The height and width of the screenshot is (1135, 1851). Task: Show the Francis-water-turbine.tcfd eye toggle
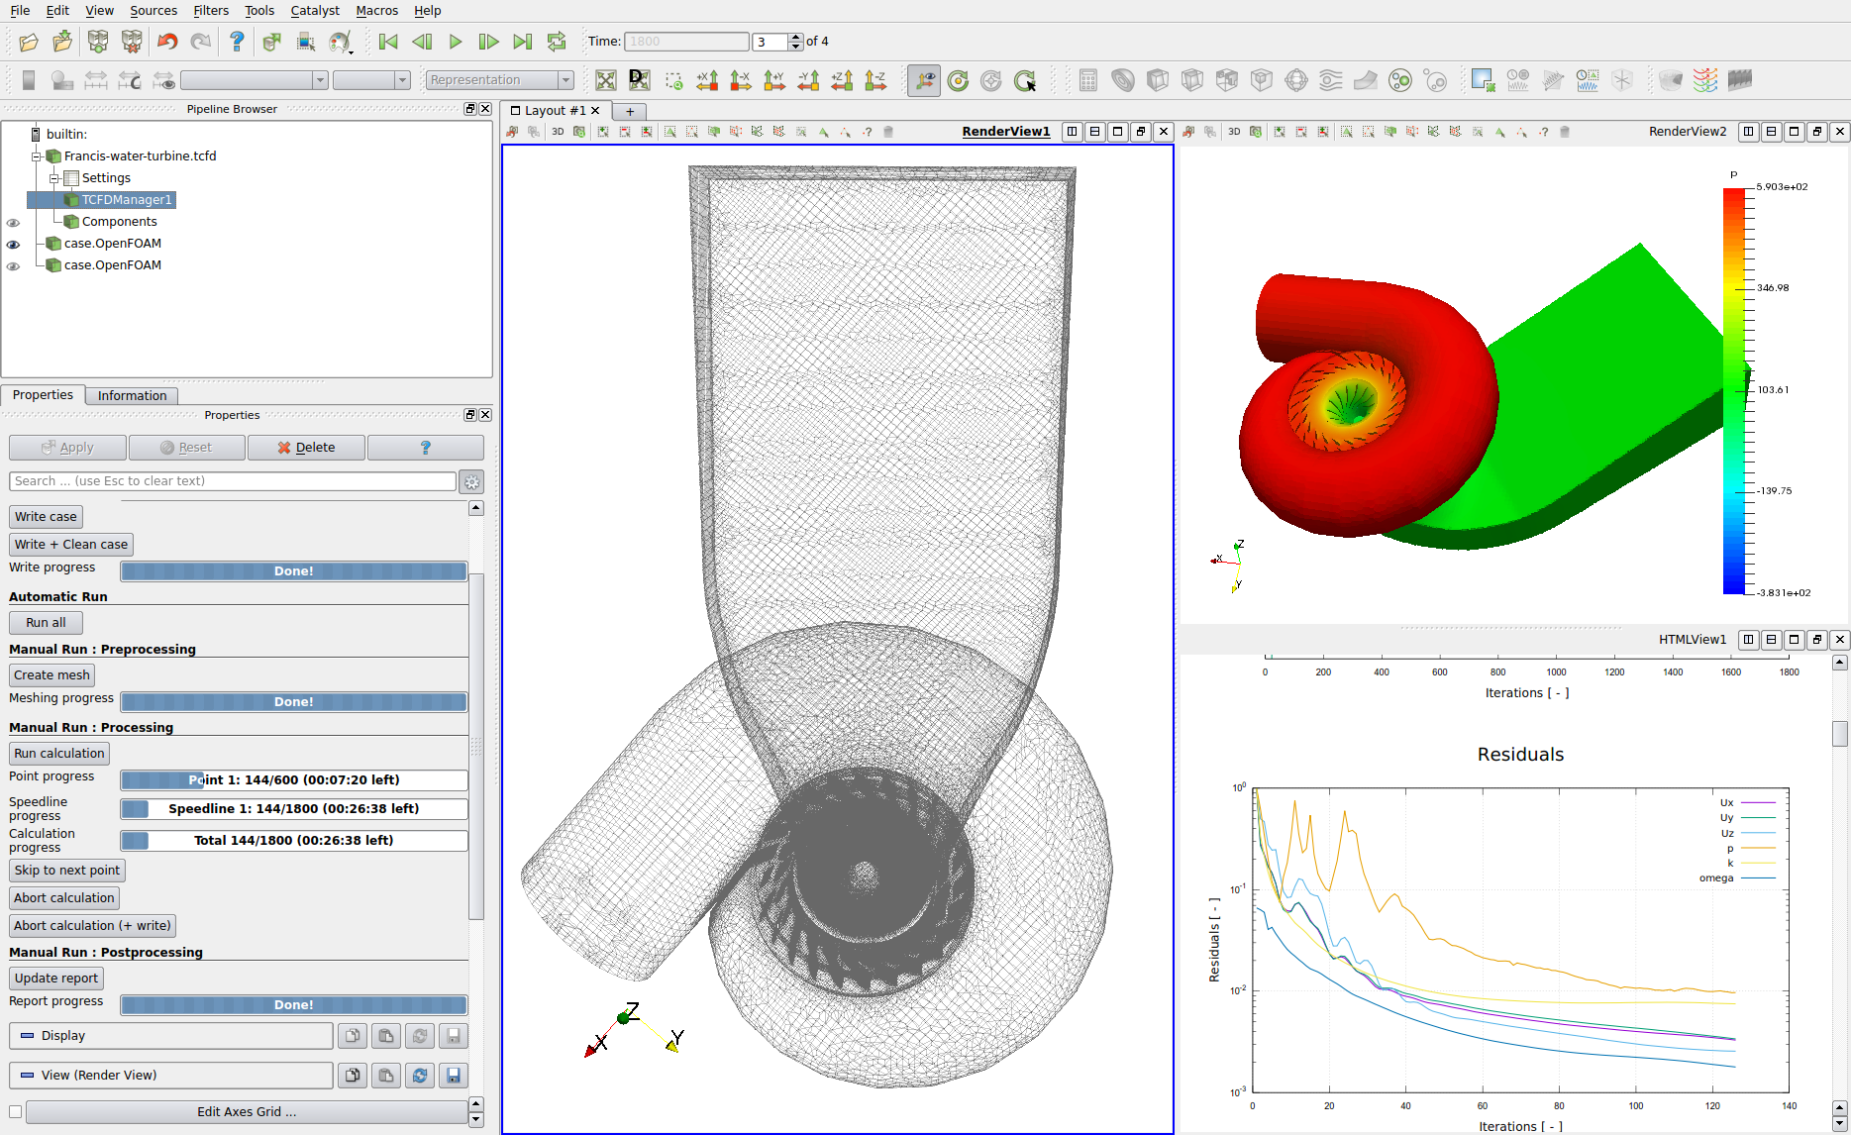coord(14,156)
